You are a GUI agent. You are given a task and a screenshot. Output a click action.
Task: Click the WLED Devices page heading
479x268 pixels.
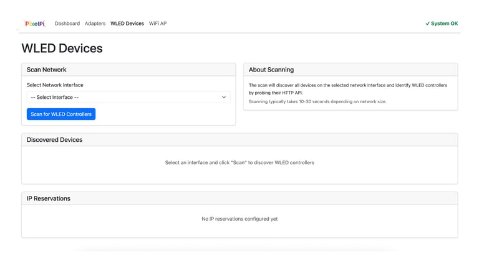62,48
